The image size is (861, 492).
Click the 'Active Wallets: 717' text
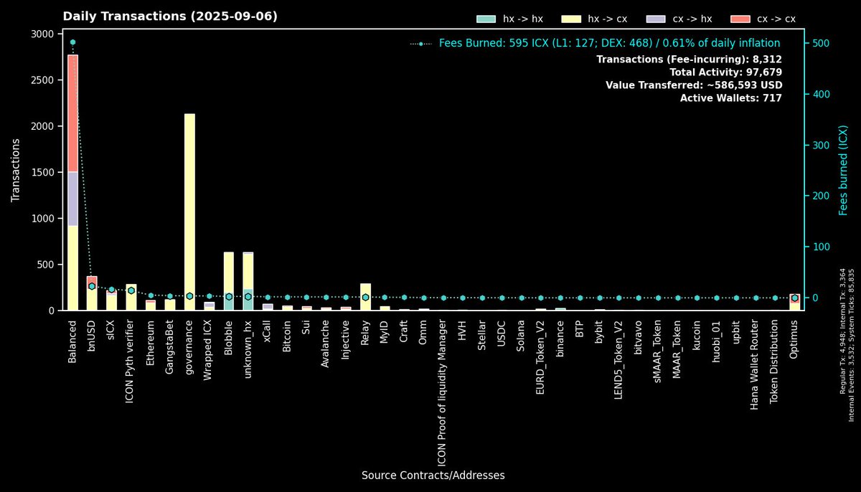[730, 98]
